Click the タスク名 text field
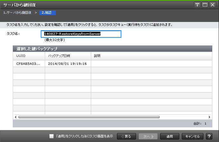219x142 pixels. 81,34
